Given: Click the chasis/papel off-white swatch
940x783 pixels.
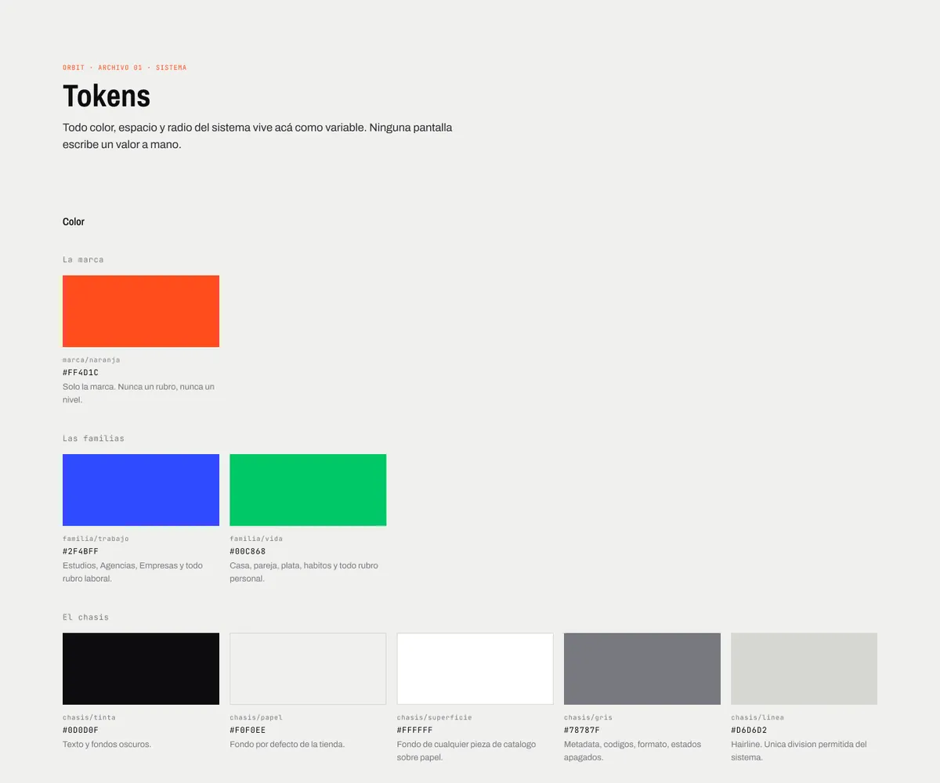Looking at the screenshot, I should pos(308,669).
